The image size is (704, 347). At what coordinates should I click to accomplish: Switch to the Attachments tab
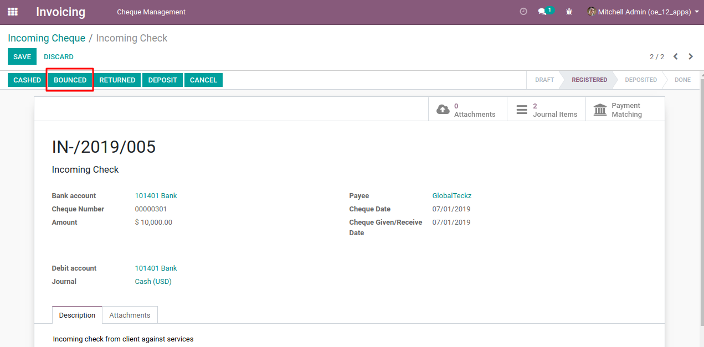(x=130, y=315)
